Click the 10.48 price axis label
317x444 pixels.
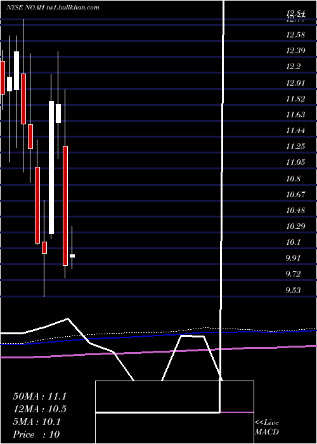point(295,211)
